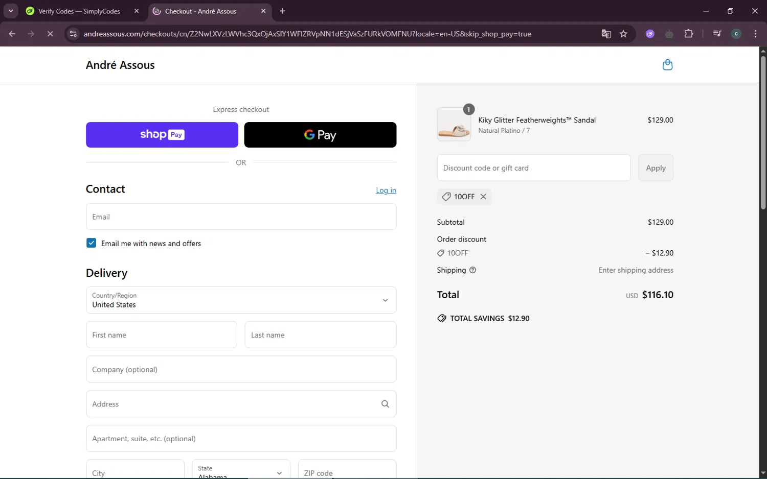Screen dimensions: 767x479
Task: Stop page loading with the X button
Action: coord(50,34)
